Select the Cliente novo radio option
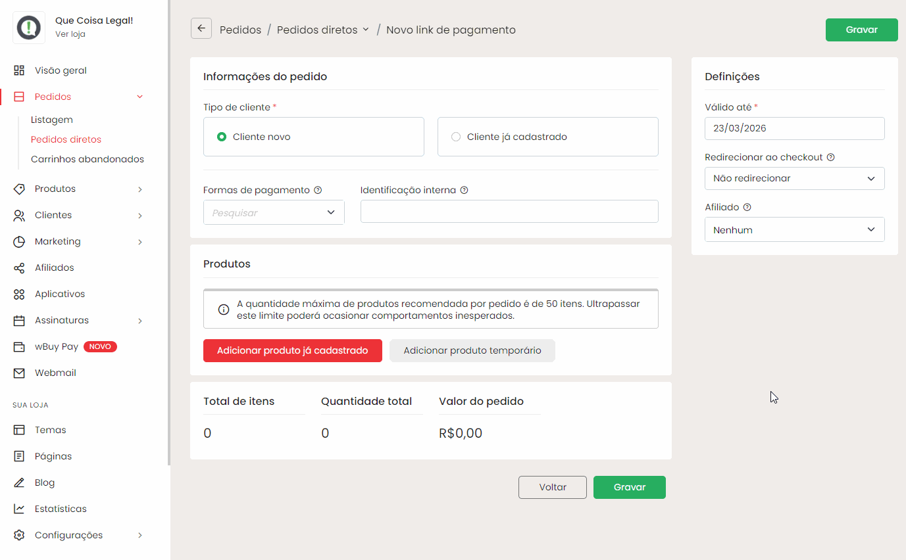906x560 pixels. pos(222,137)
